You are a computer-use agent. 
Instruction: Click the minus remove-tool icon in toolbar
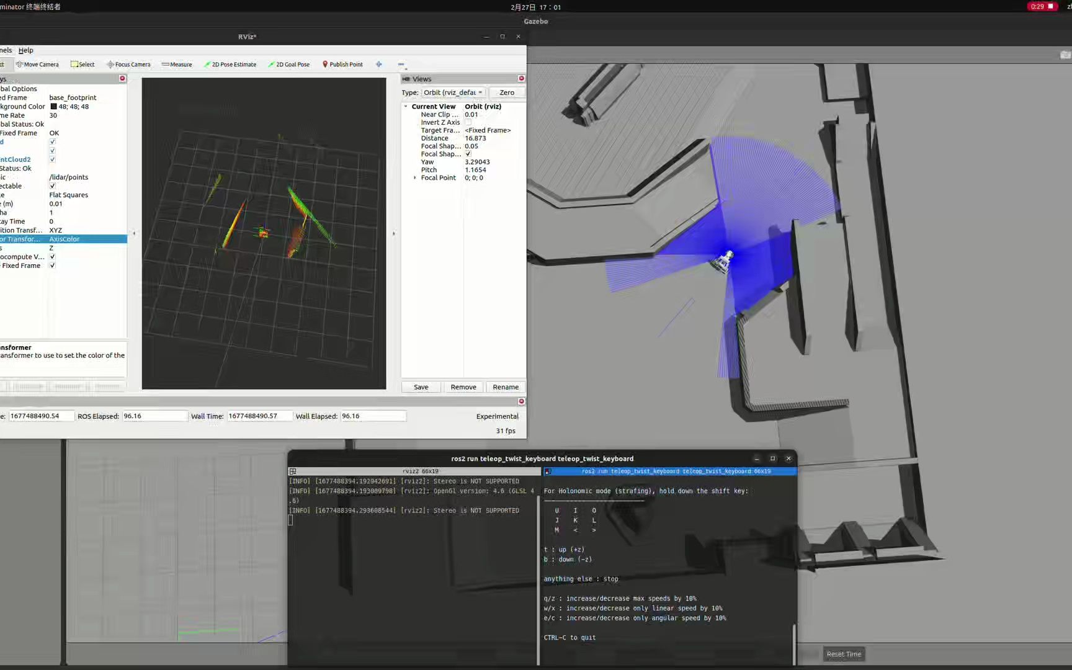click(x=401, y=65)
